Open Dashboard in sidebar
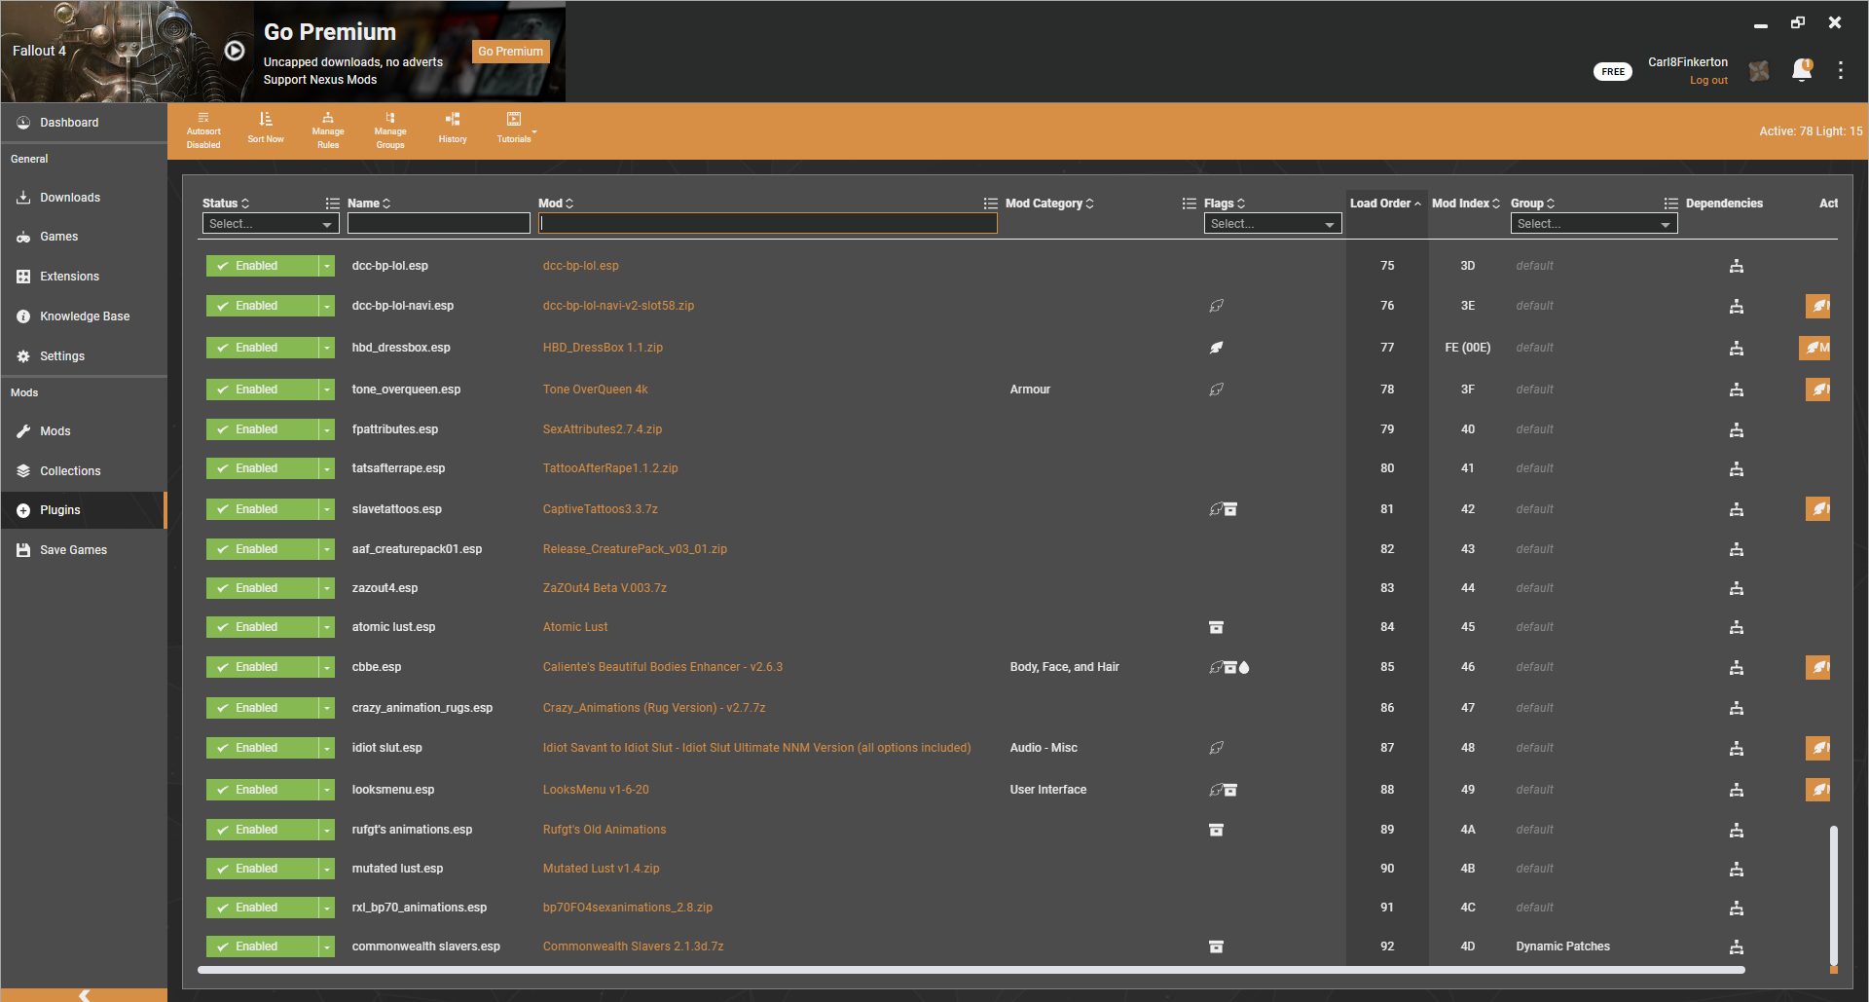 point(84,123)
